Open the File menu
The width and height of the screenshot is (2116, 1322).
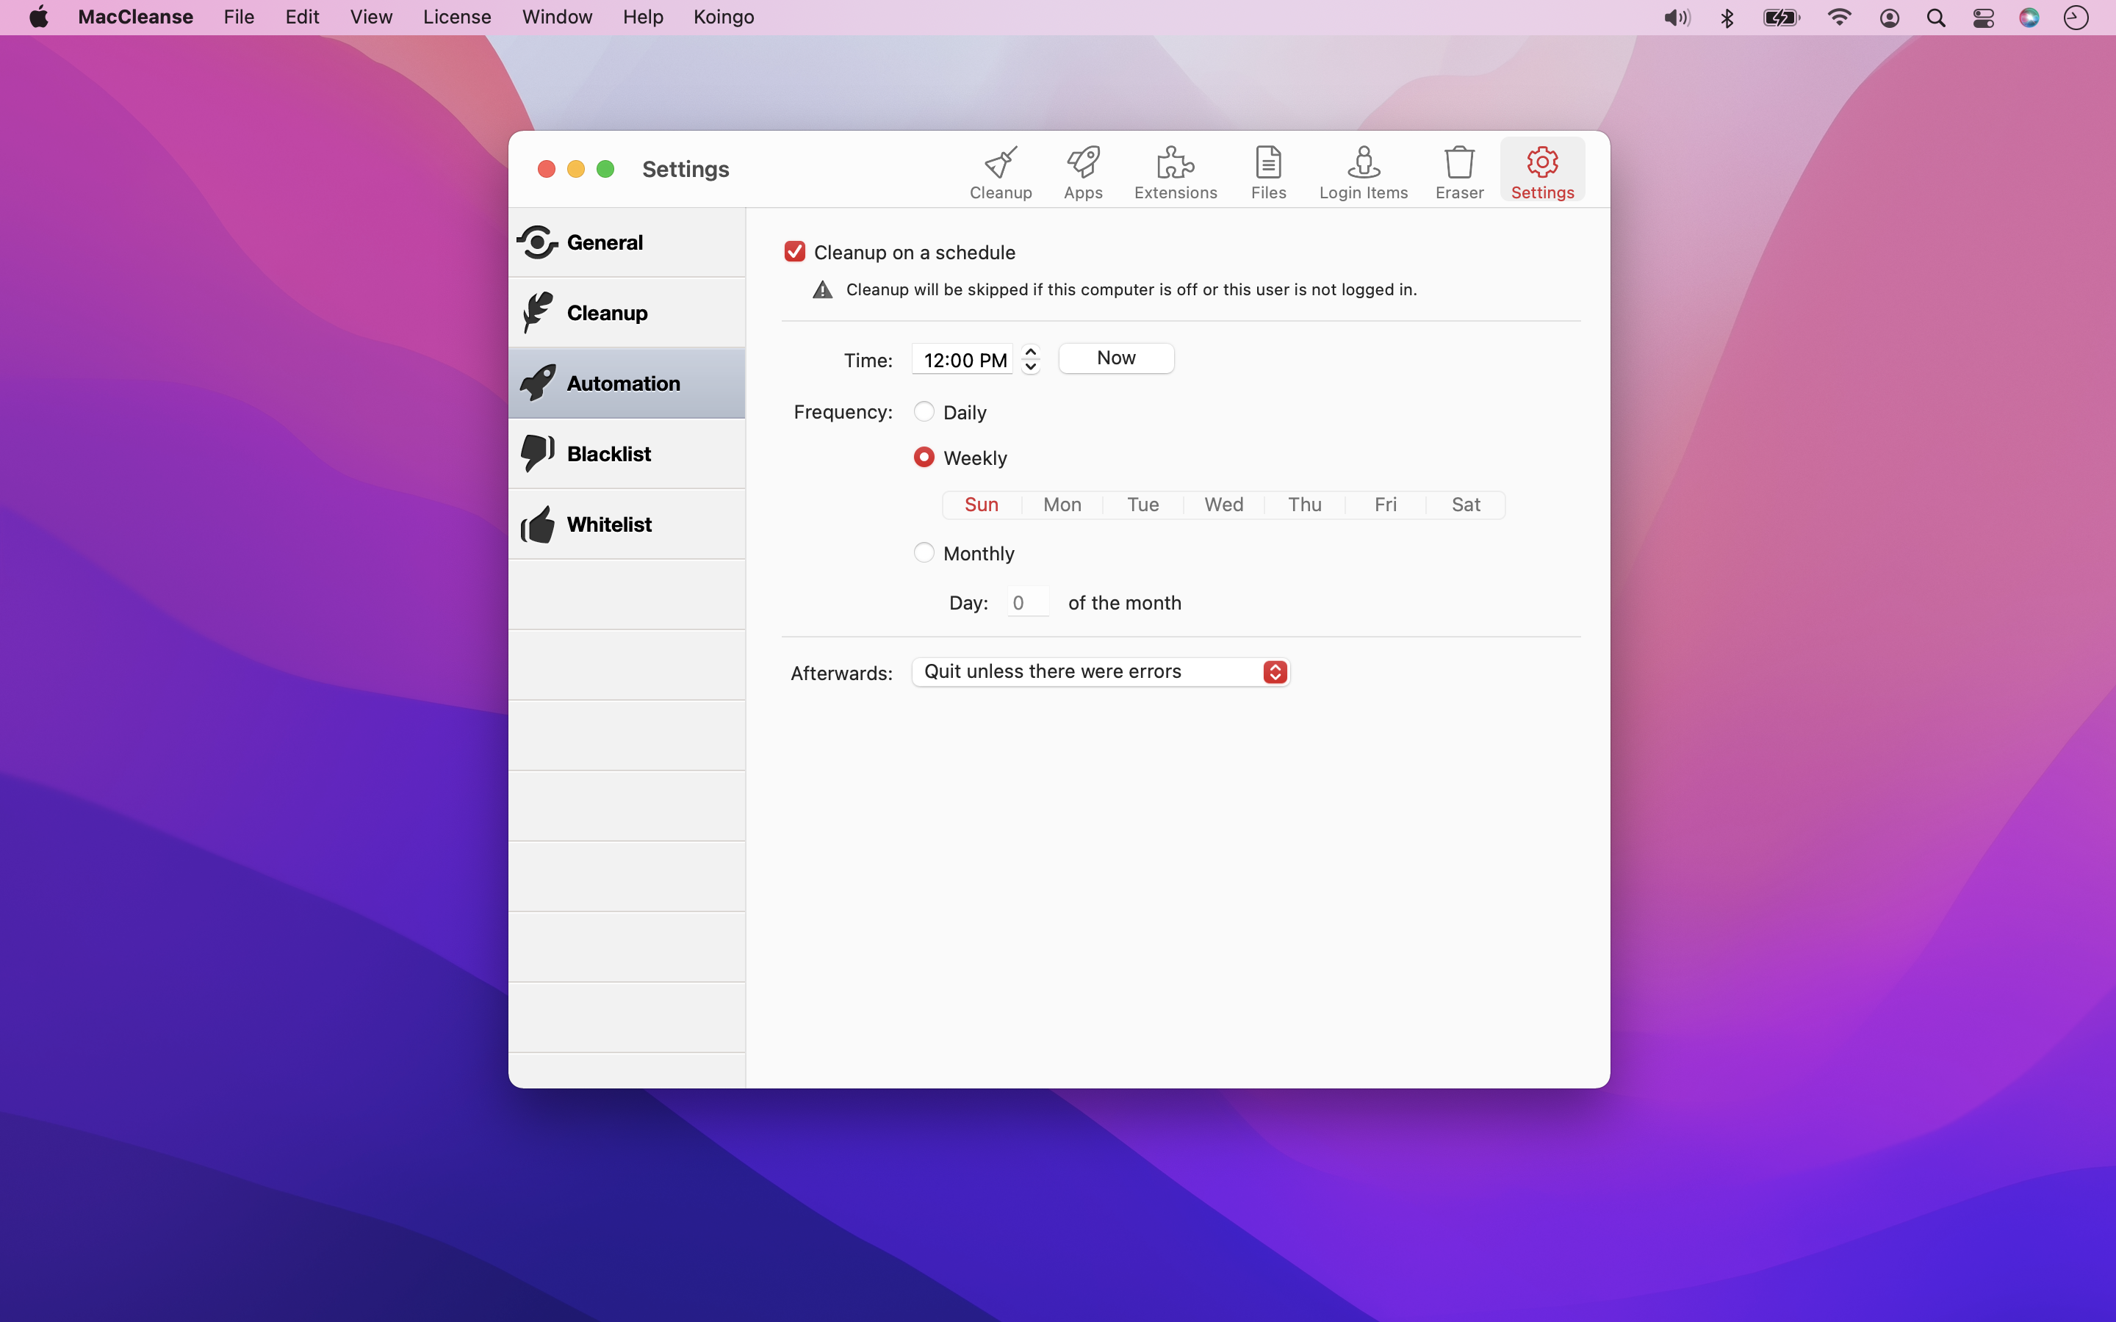tap(239, 18)
